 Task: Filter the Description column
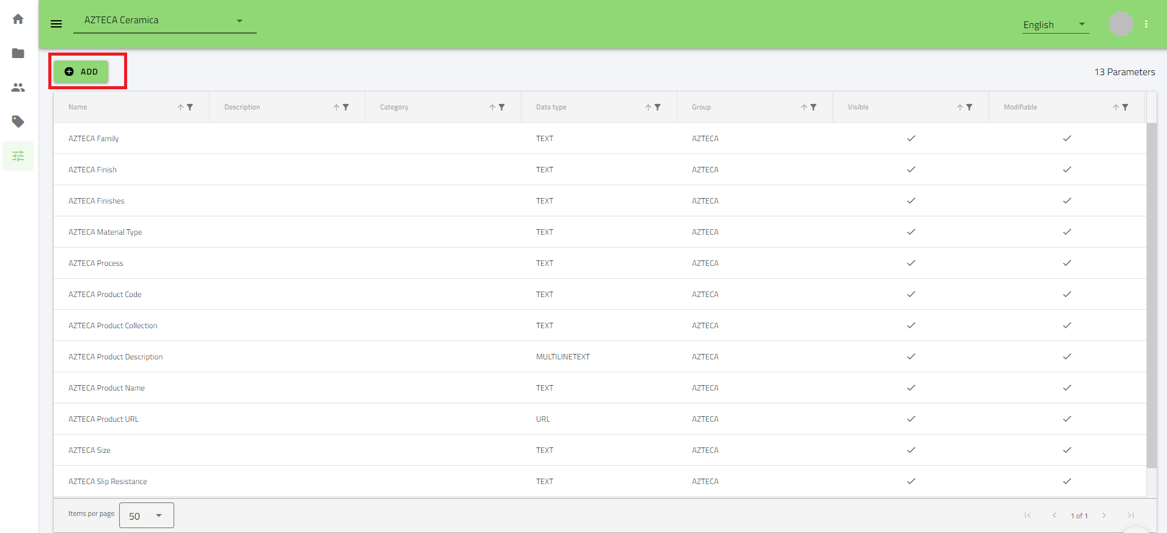point(346,107)
